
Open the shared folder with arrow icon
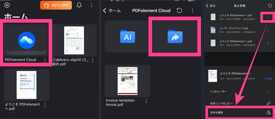(175, 37)
